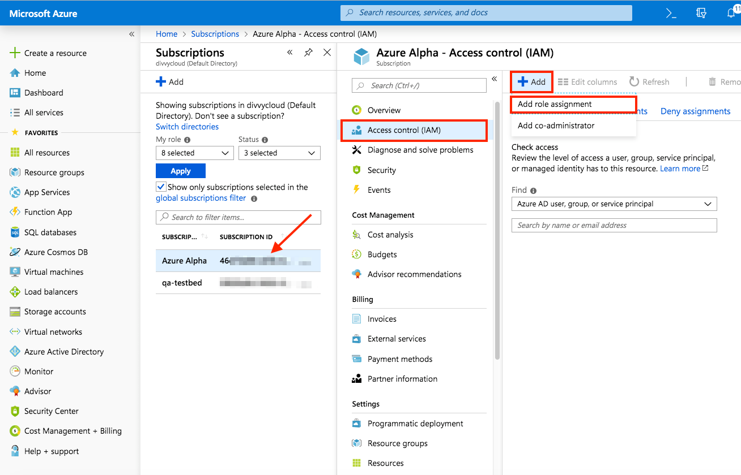Viewport: 741px width, 475px height.
Task: Go to Home breadcrumb
Action: click(x=167, y=34)
